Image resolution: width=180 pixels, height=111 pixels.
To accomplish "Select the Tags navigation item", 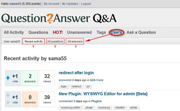I will pos(101,32).
